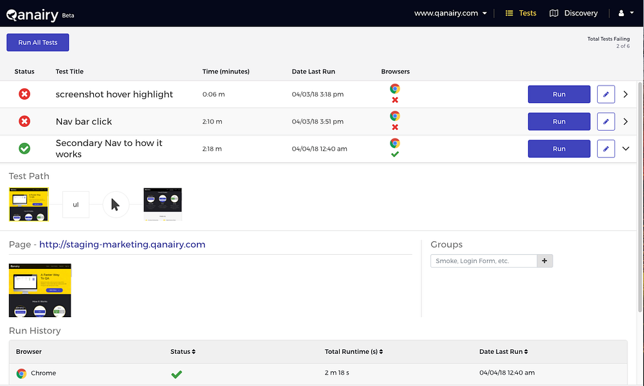
Task: Click the Qanairy logo
Action: click(32, 15)
